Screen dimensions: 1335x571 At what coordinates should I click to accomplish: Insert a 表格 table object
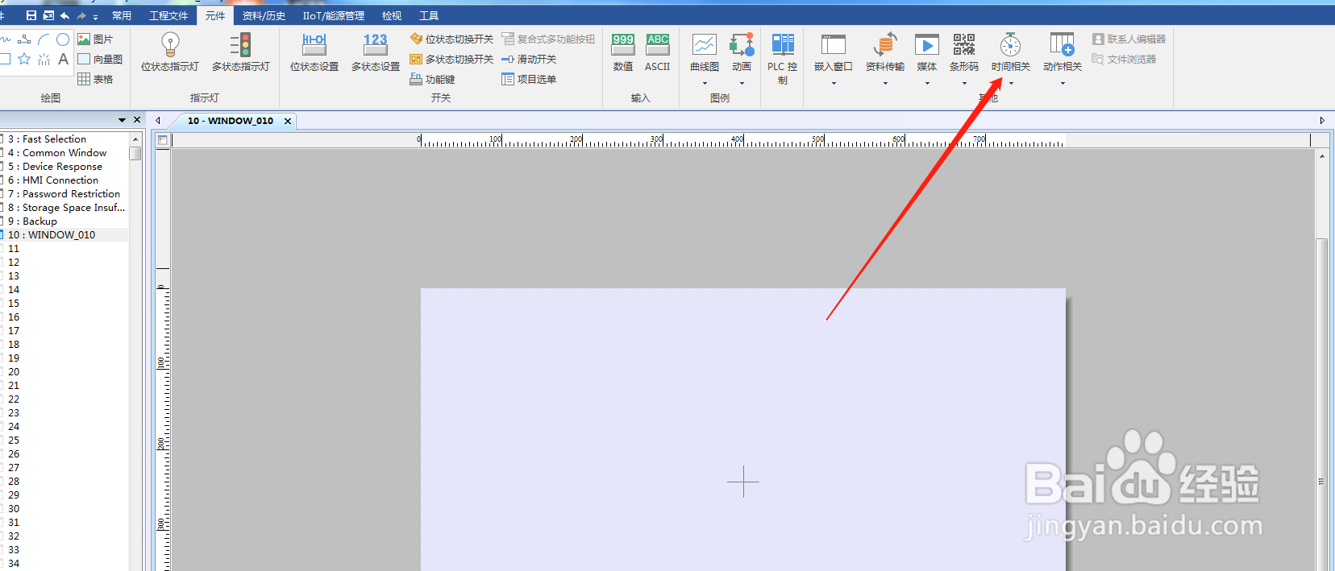click(95, 79)
